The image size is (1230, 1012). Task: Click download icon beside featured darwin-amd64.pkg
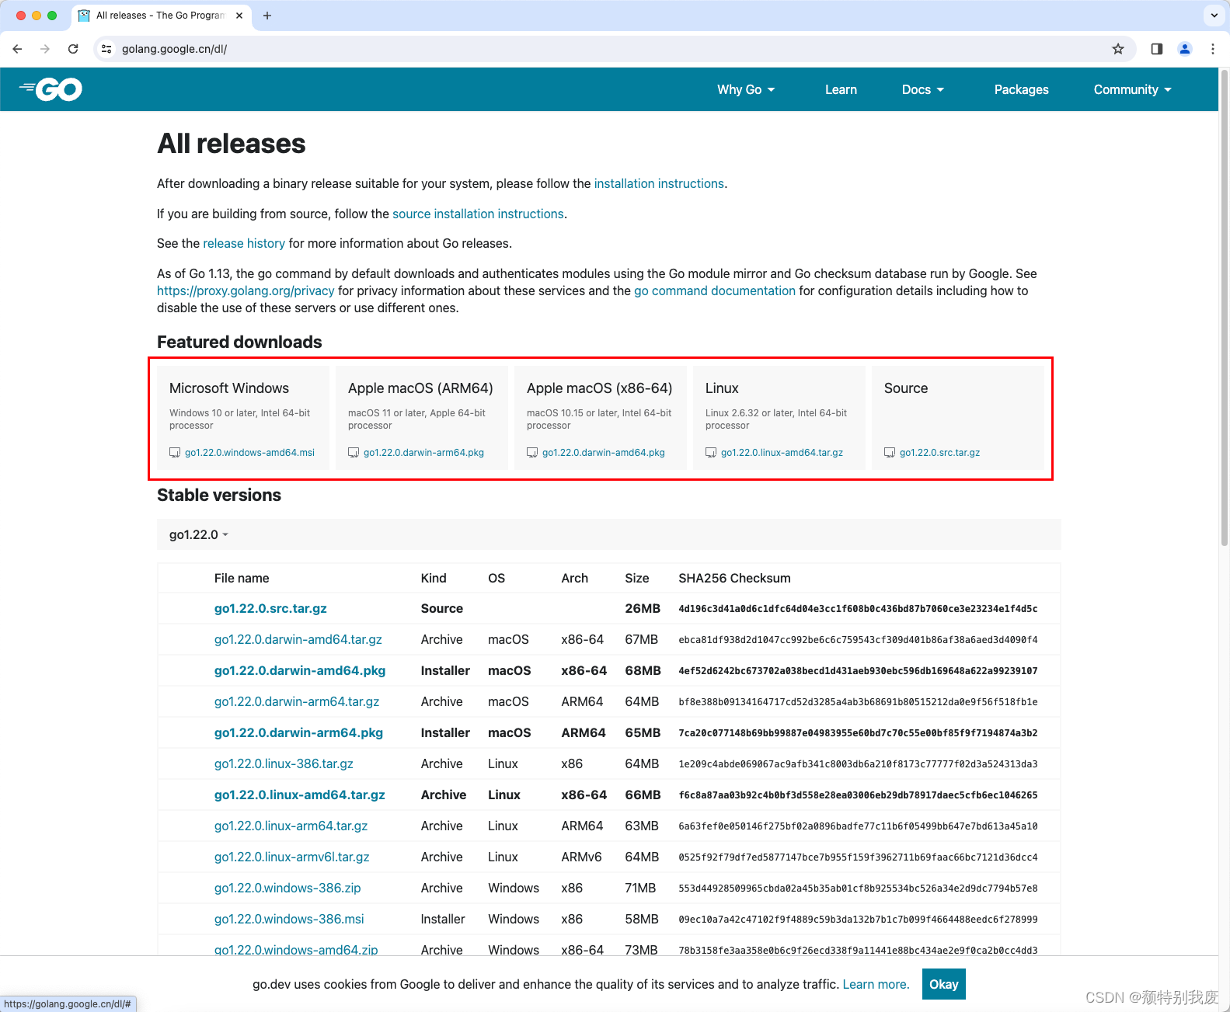532,453
